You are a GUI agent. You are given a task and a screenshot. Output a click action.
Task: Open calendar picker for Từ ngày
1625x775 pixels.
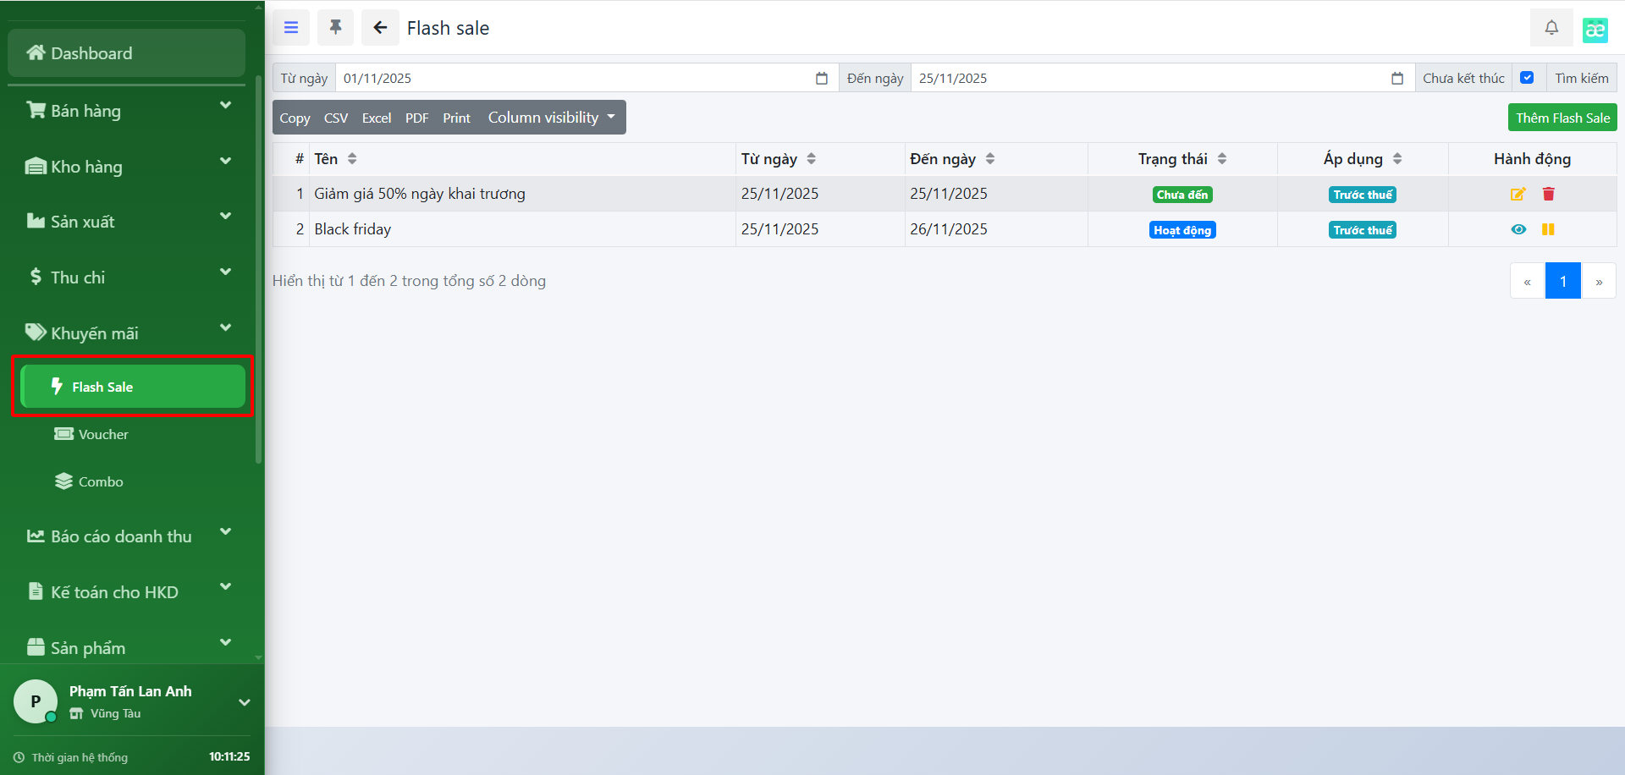click(821, 79)
